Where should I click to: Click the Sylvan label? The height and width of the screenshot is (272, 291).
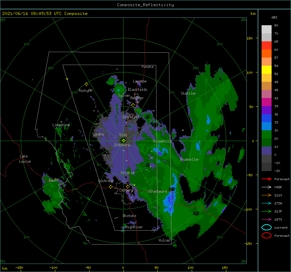tap(124, 95)
